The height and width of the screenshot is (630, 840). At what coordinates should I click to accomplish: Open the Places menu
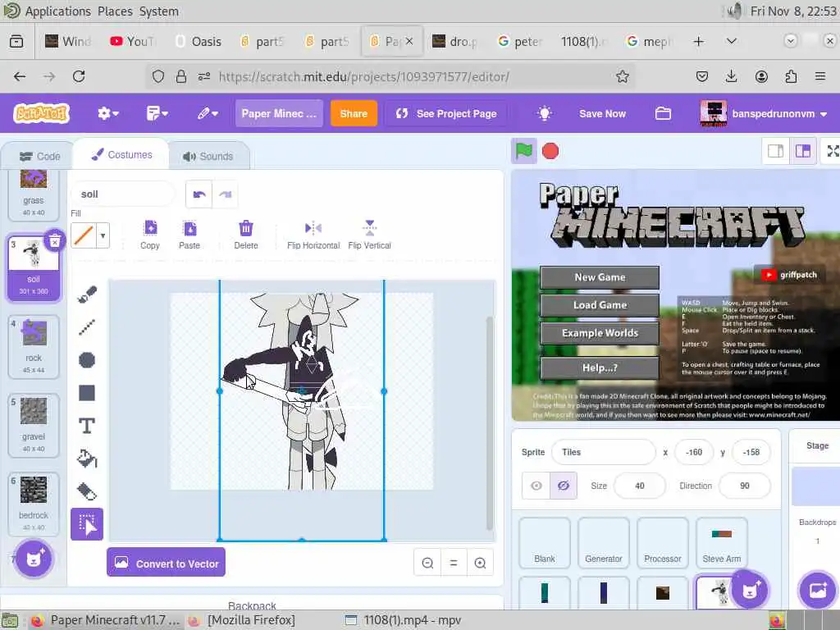coord(115,11)
